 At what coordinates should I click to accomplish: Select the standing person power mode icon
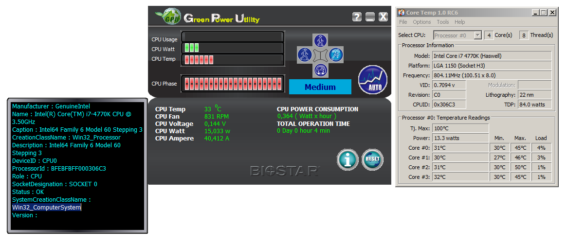pos(320,40)
